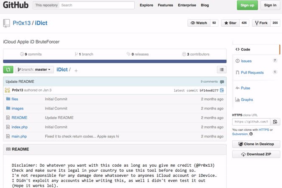Image resolution: width=282 pixels, height=188 pixels.
Task: Click the Fork button
Action: (261, 23)
